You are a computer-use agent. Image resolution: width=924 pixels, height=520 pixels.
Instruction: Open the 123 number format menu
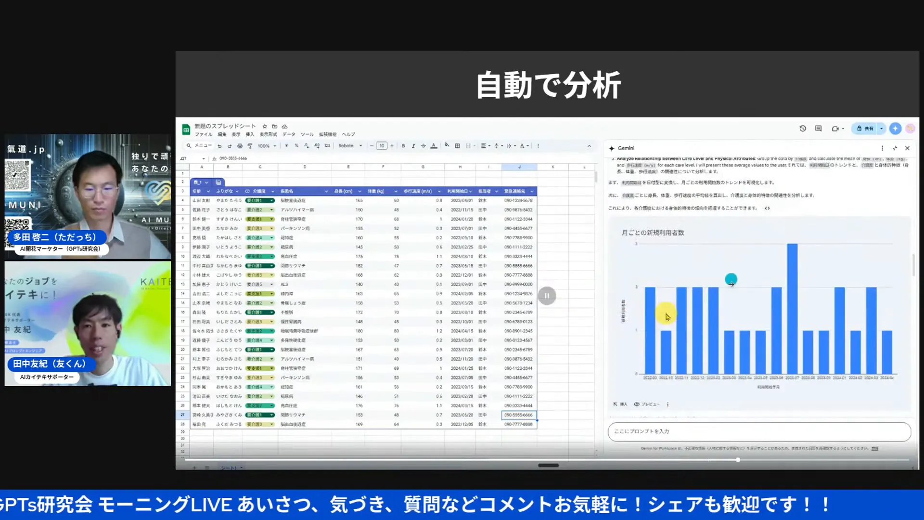pyautogui.click(x=327, y=146)
